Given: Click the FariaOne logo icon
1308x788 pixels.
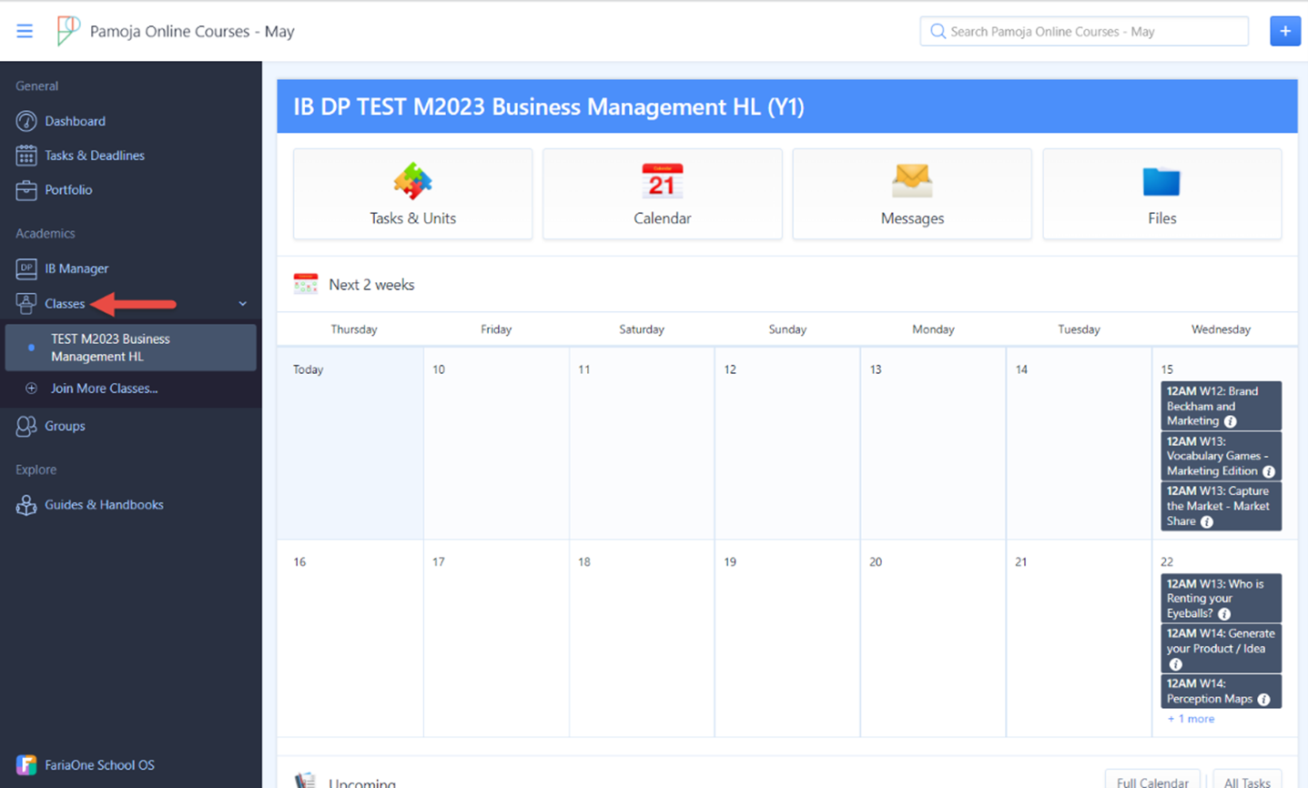Looking at the screenshot, I should pos(26,765).
